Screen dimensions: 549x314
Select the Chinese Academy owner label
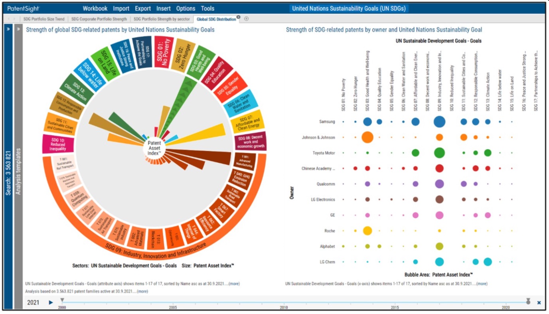coord(318,168)
